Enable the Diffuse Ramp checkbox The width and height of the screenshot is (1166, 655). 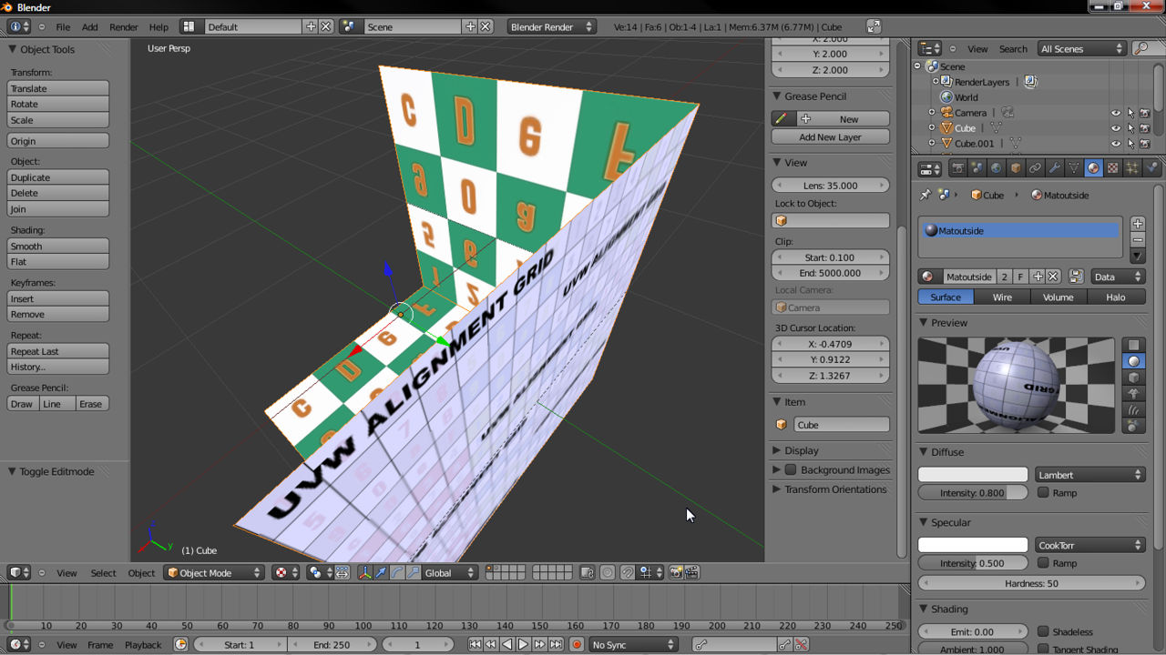1043,492
